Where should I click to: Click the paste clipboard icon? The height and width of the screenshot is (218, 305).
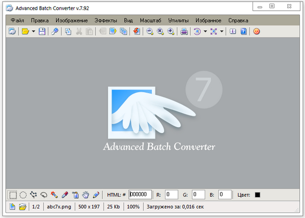tap(89, 31)
